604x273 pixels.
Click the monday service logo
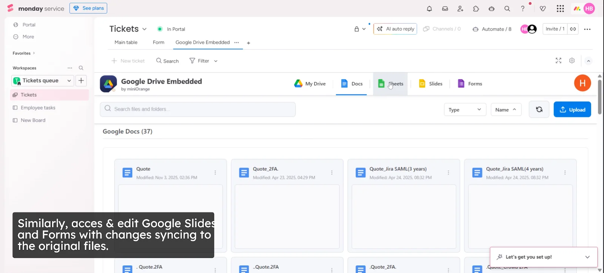coord(36,8)
